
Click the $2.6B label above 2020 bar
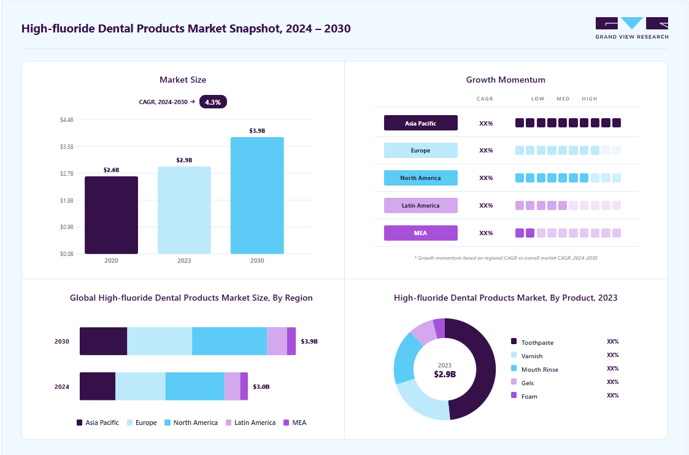pos(111,170)
